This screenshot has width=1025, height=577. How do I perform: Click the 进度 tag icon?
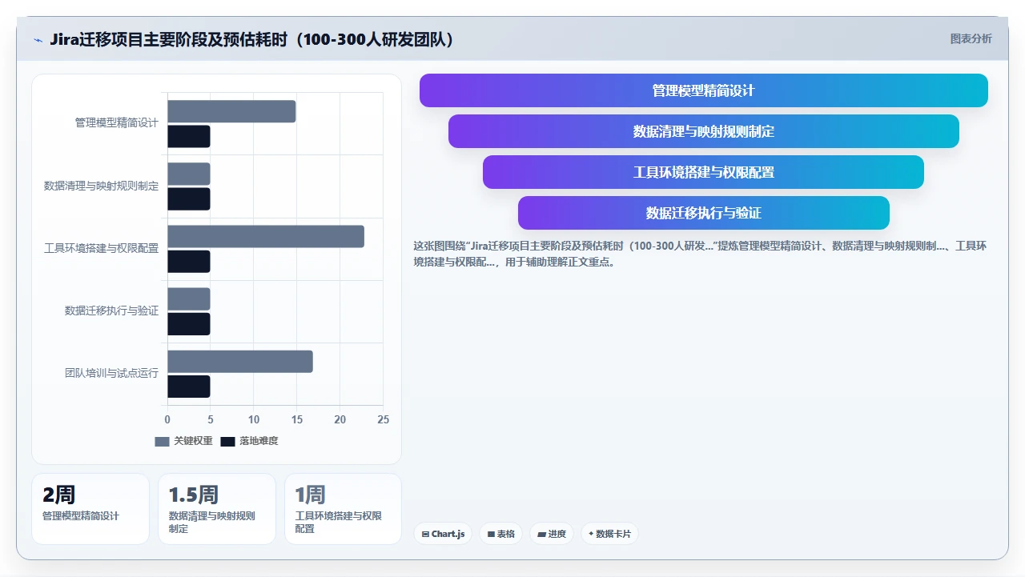(541, 534)
